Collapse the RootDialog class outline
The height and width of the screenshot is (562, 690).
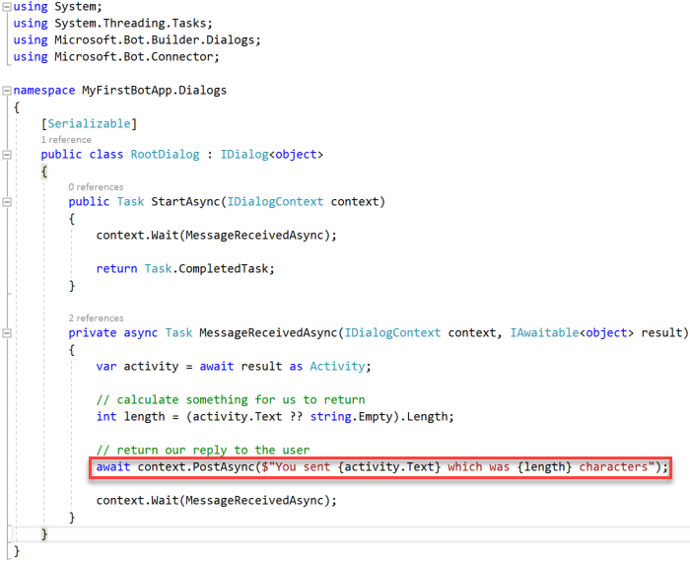pyautogui.click(x=7, y=155)
